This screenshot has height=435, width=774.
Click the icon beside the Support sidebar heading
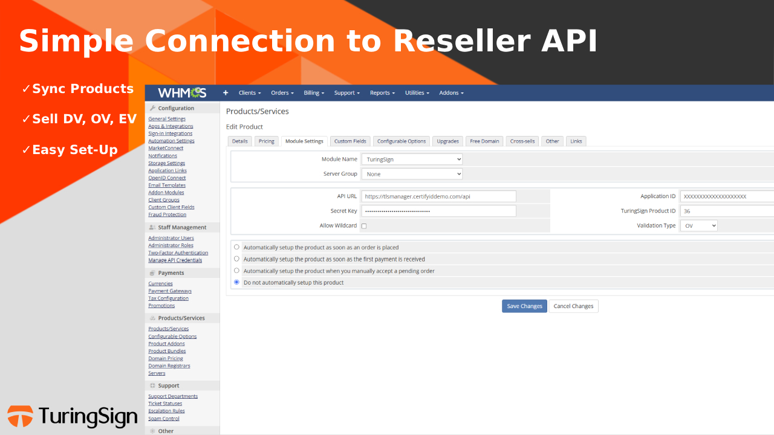152,386
